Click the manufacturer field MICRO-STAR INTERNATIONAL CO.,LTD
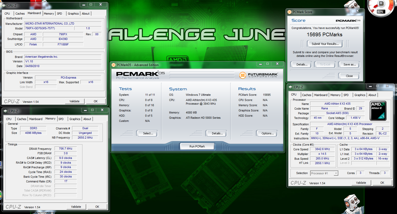The width and height of the screenshot is (397, 214). coord(63,23)
